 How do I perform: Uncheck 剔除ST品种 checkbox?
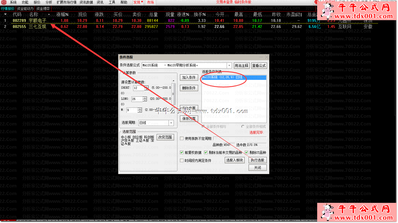tap(246, 153)
